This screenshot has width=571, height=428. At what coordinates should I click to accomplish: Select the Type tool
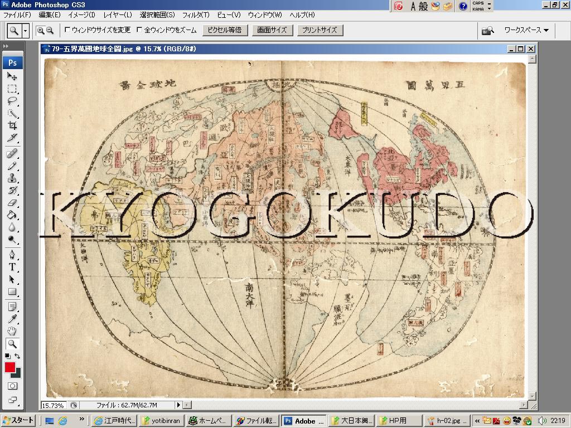point(12,267)
